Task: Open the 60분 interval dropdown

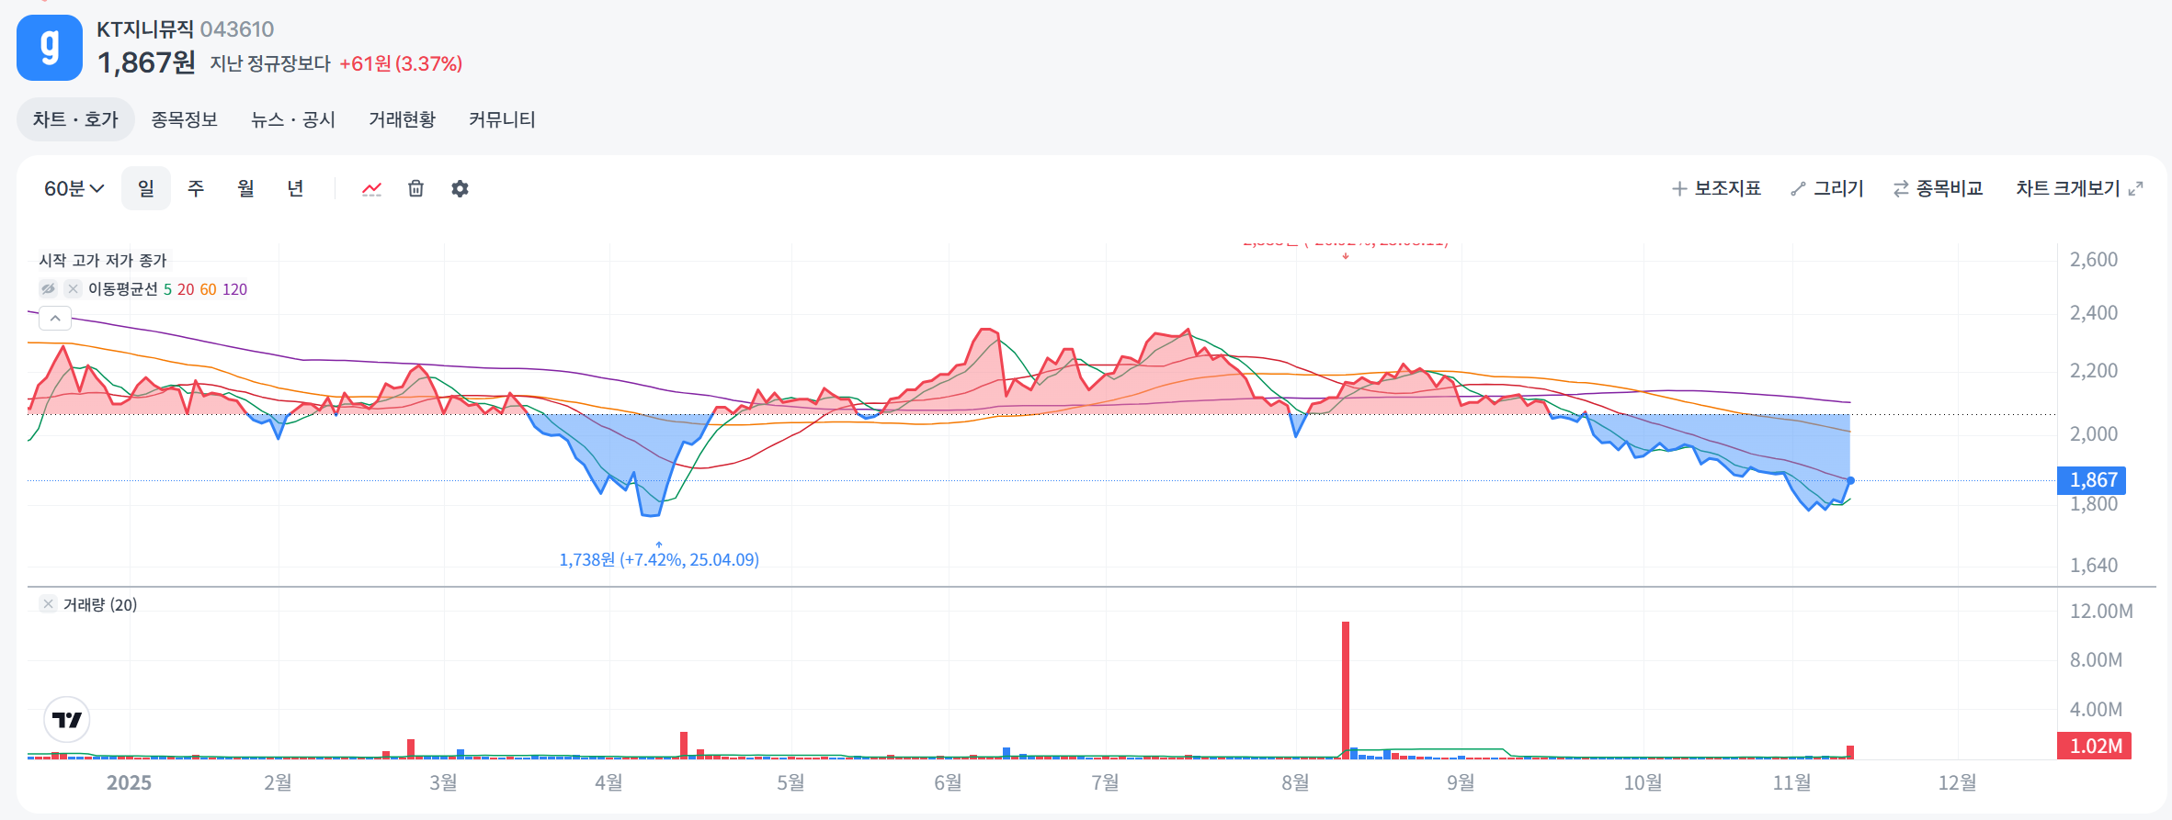Action: (74, 188)
